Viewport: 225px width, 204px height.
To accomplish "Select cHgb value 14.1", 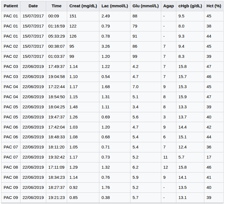I will (x=190, y=177).
